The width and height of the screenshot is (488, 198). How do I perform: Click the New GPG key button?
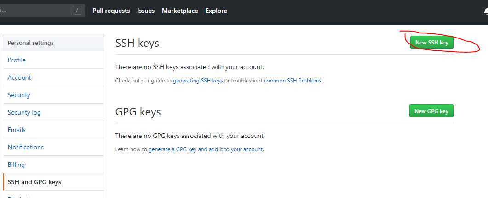(x=431, y=111)
